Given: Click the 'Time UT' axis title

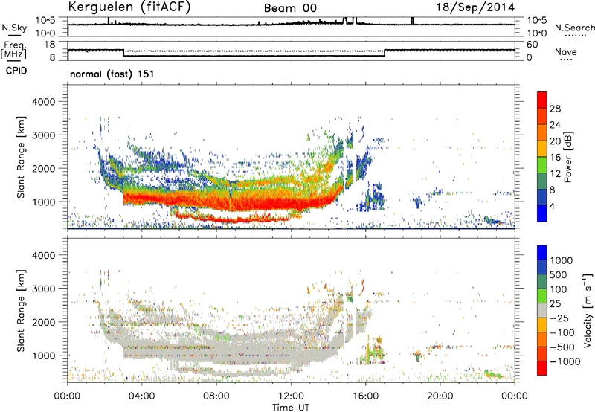Looking at the screenshot, I should click(x=291, y=408).
